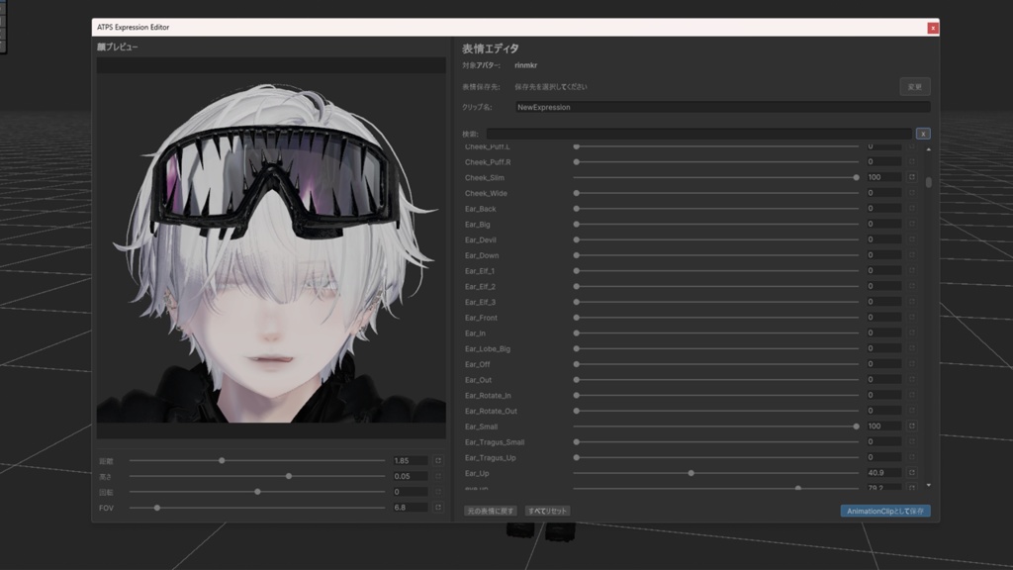
Task: Click the small icon beside Ear_Small's value
Action: pos(913,427)
